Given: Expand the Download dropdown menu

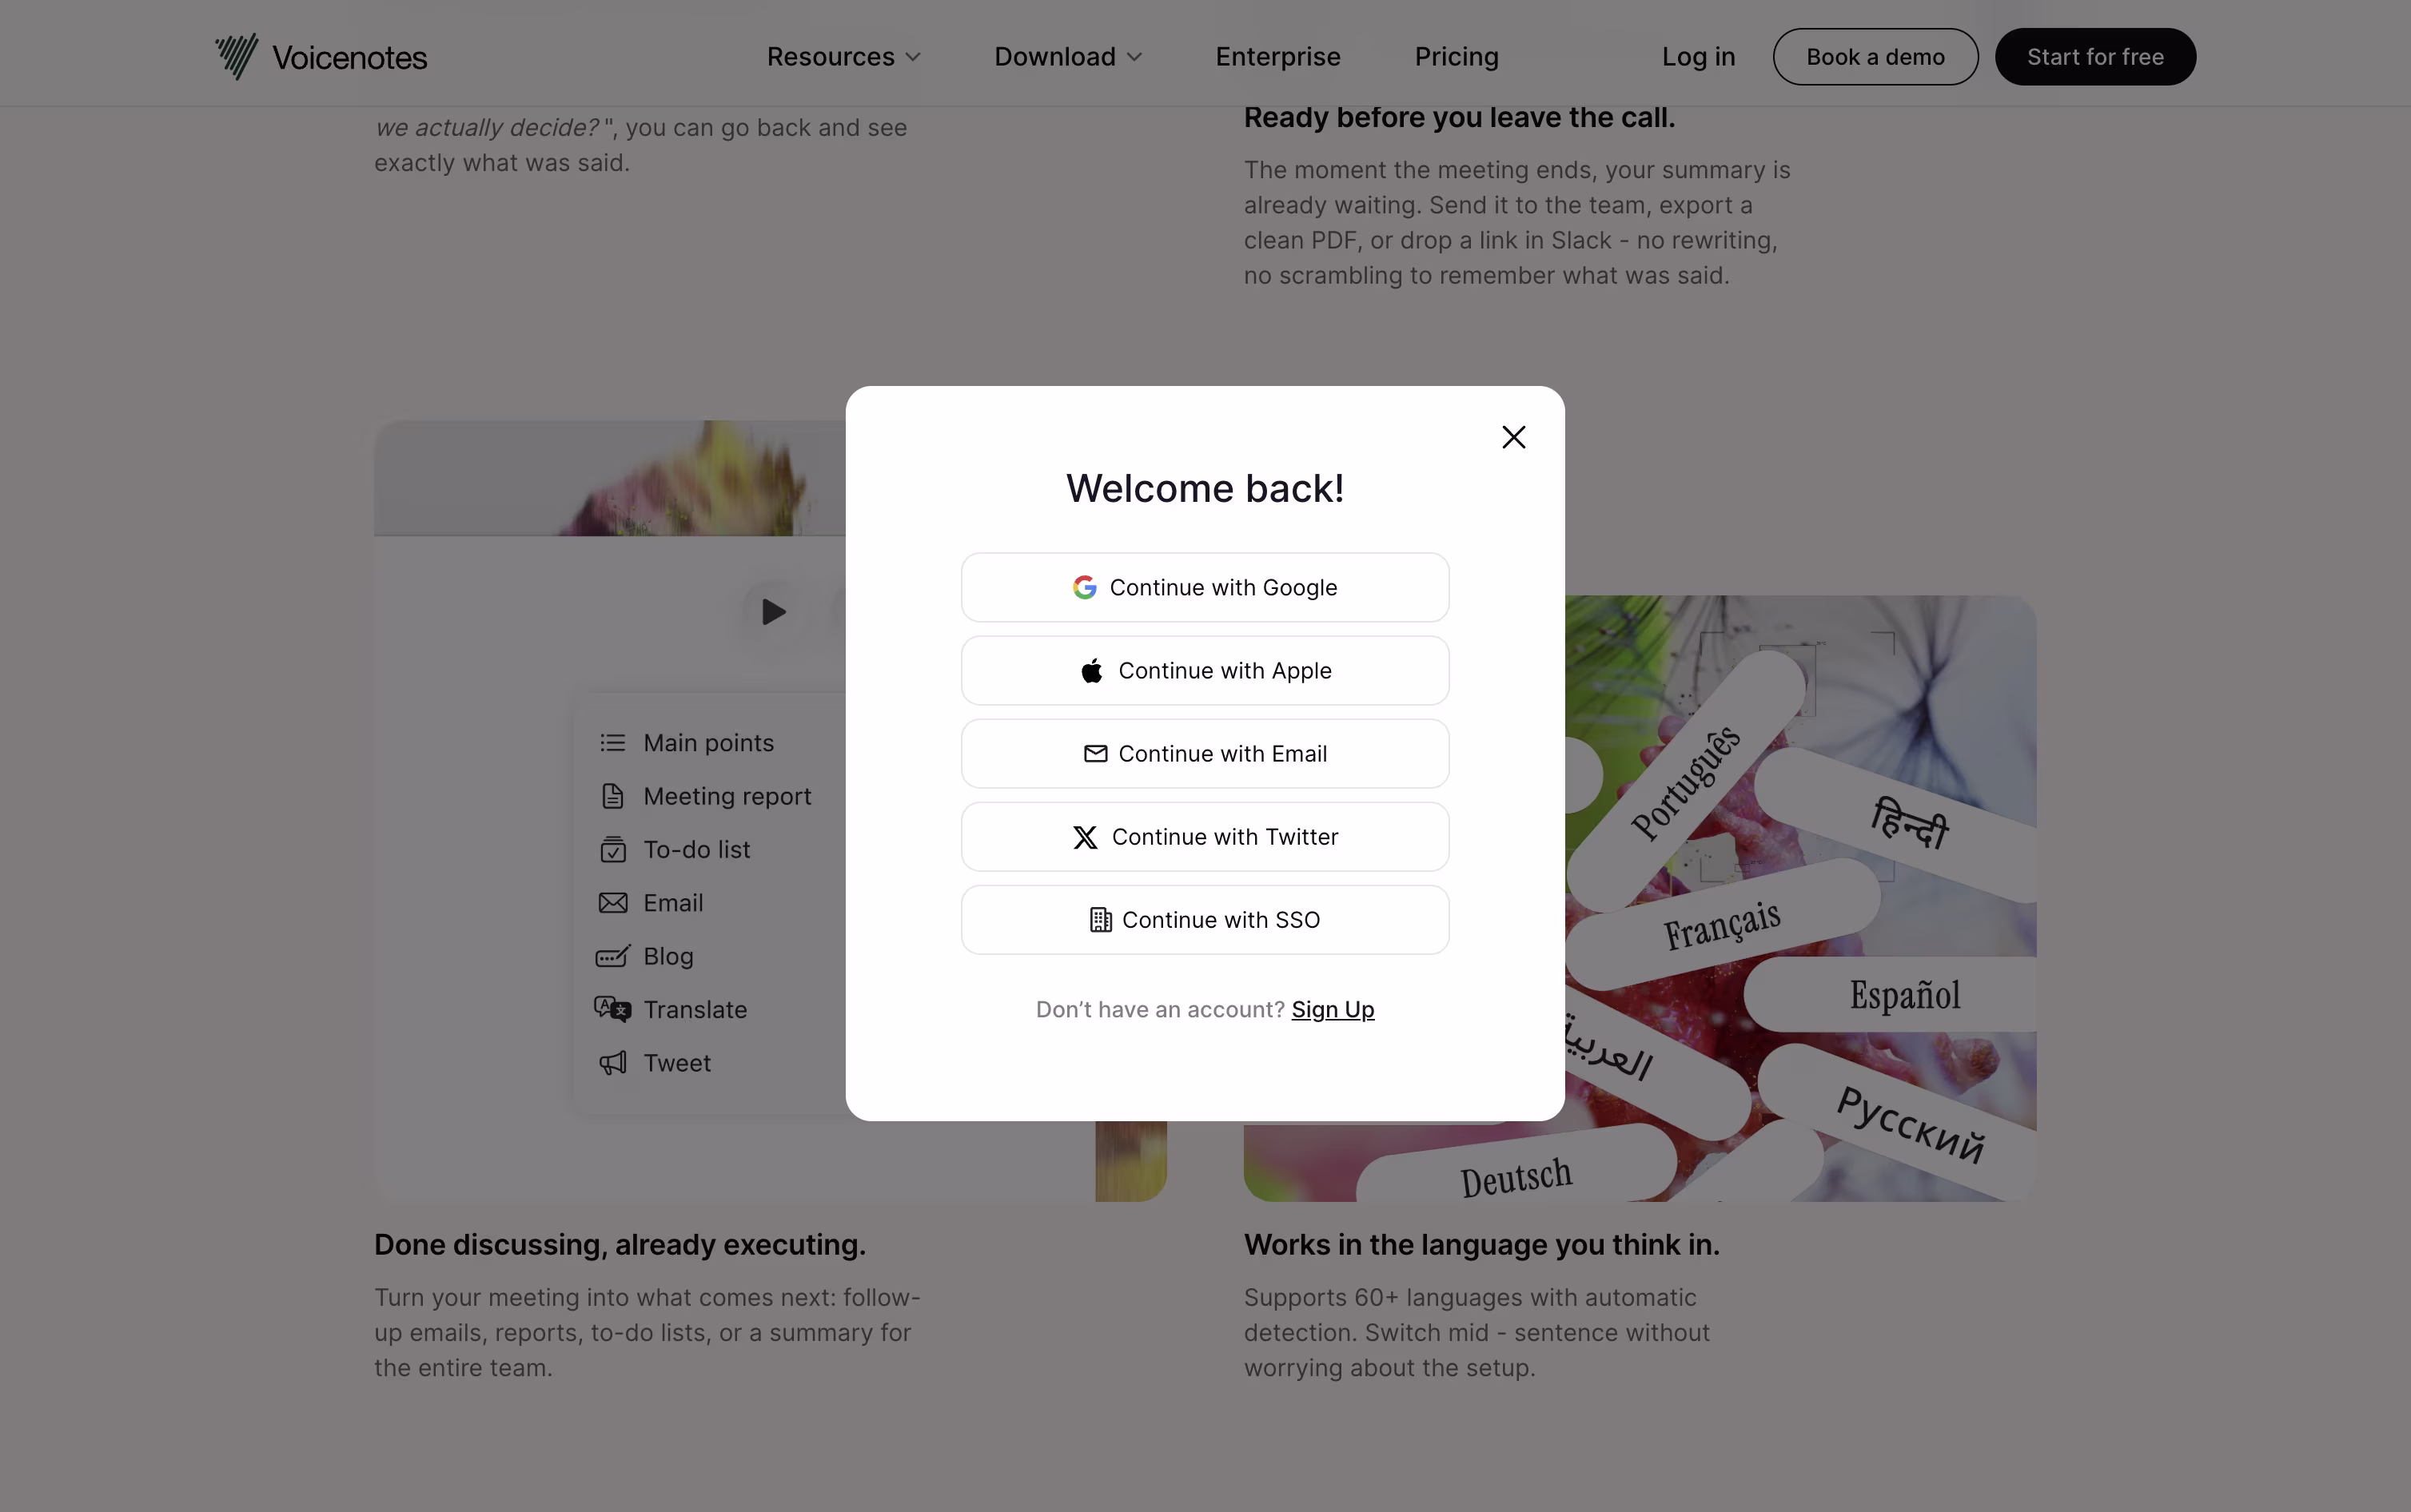Looking at the screenshot, I should [x=1067, y=57].
